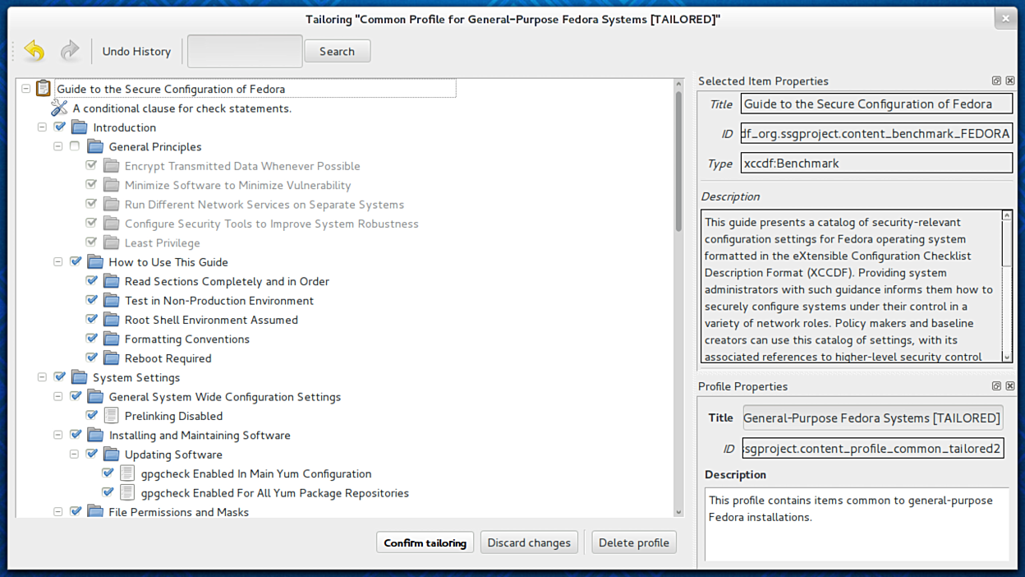Click Discard changes
This screenshot has height=577, width=1025.
tap(529, 542)
